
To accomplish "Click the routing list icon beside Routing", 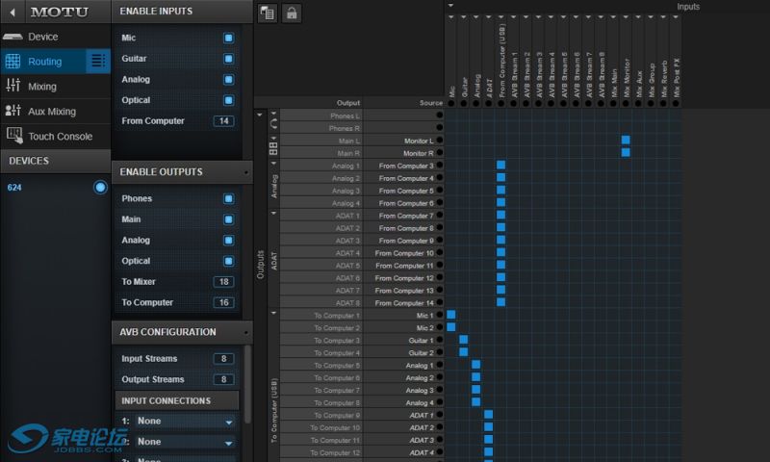I will (98, 62).
